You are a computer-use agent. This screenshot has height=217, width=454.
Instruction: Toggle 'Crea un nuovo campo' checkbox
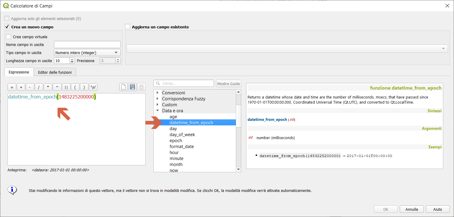point(7,27)
